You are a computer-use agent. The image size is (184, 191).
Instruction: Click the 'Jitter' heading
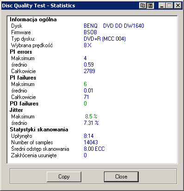(16, 110)
